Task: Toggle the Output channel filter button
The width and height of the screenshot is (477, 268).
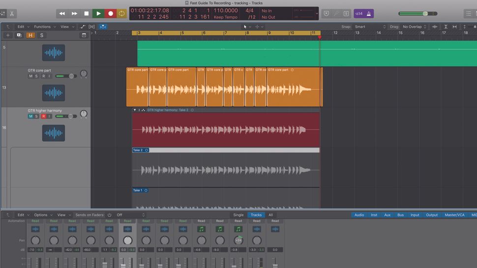Action: tap(432, 215)
